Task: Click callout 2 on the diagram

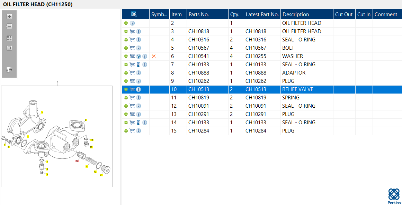Action: [x=86, y=120]
